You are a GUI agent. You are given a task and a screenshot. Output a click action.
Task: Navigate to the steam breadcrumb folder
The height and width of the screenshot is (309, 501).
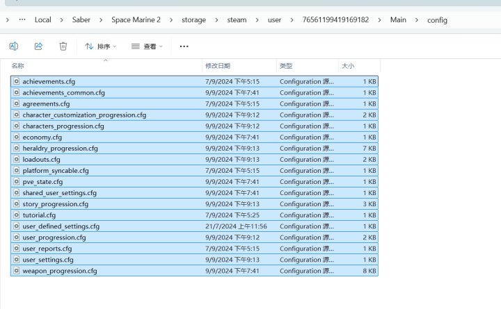pos(237,20)
